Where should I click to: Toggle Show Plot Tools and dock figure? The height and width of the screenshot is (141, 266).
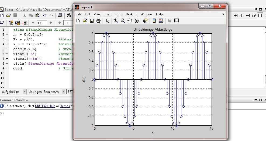click(177, 21)
